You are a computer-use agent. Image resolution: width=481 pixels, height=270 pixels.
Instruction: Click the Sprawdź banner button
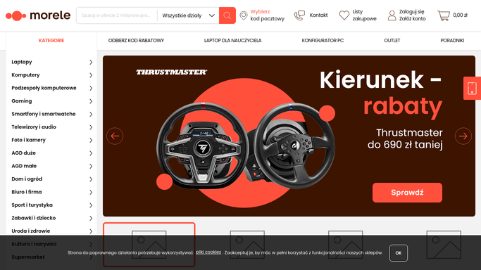click(x=407, y=193)
